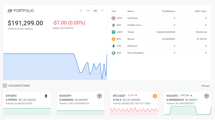Open the ETH/BTC pair title
Screen dimensions: 215x120
(11, 96)
